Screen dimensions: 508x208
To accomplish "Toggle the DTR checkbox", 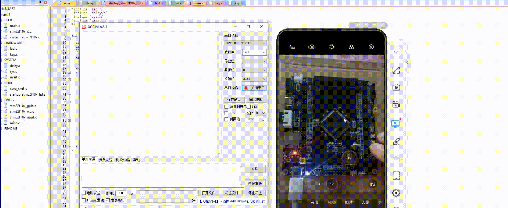I will (249, 107).
